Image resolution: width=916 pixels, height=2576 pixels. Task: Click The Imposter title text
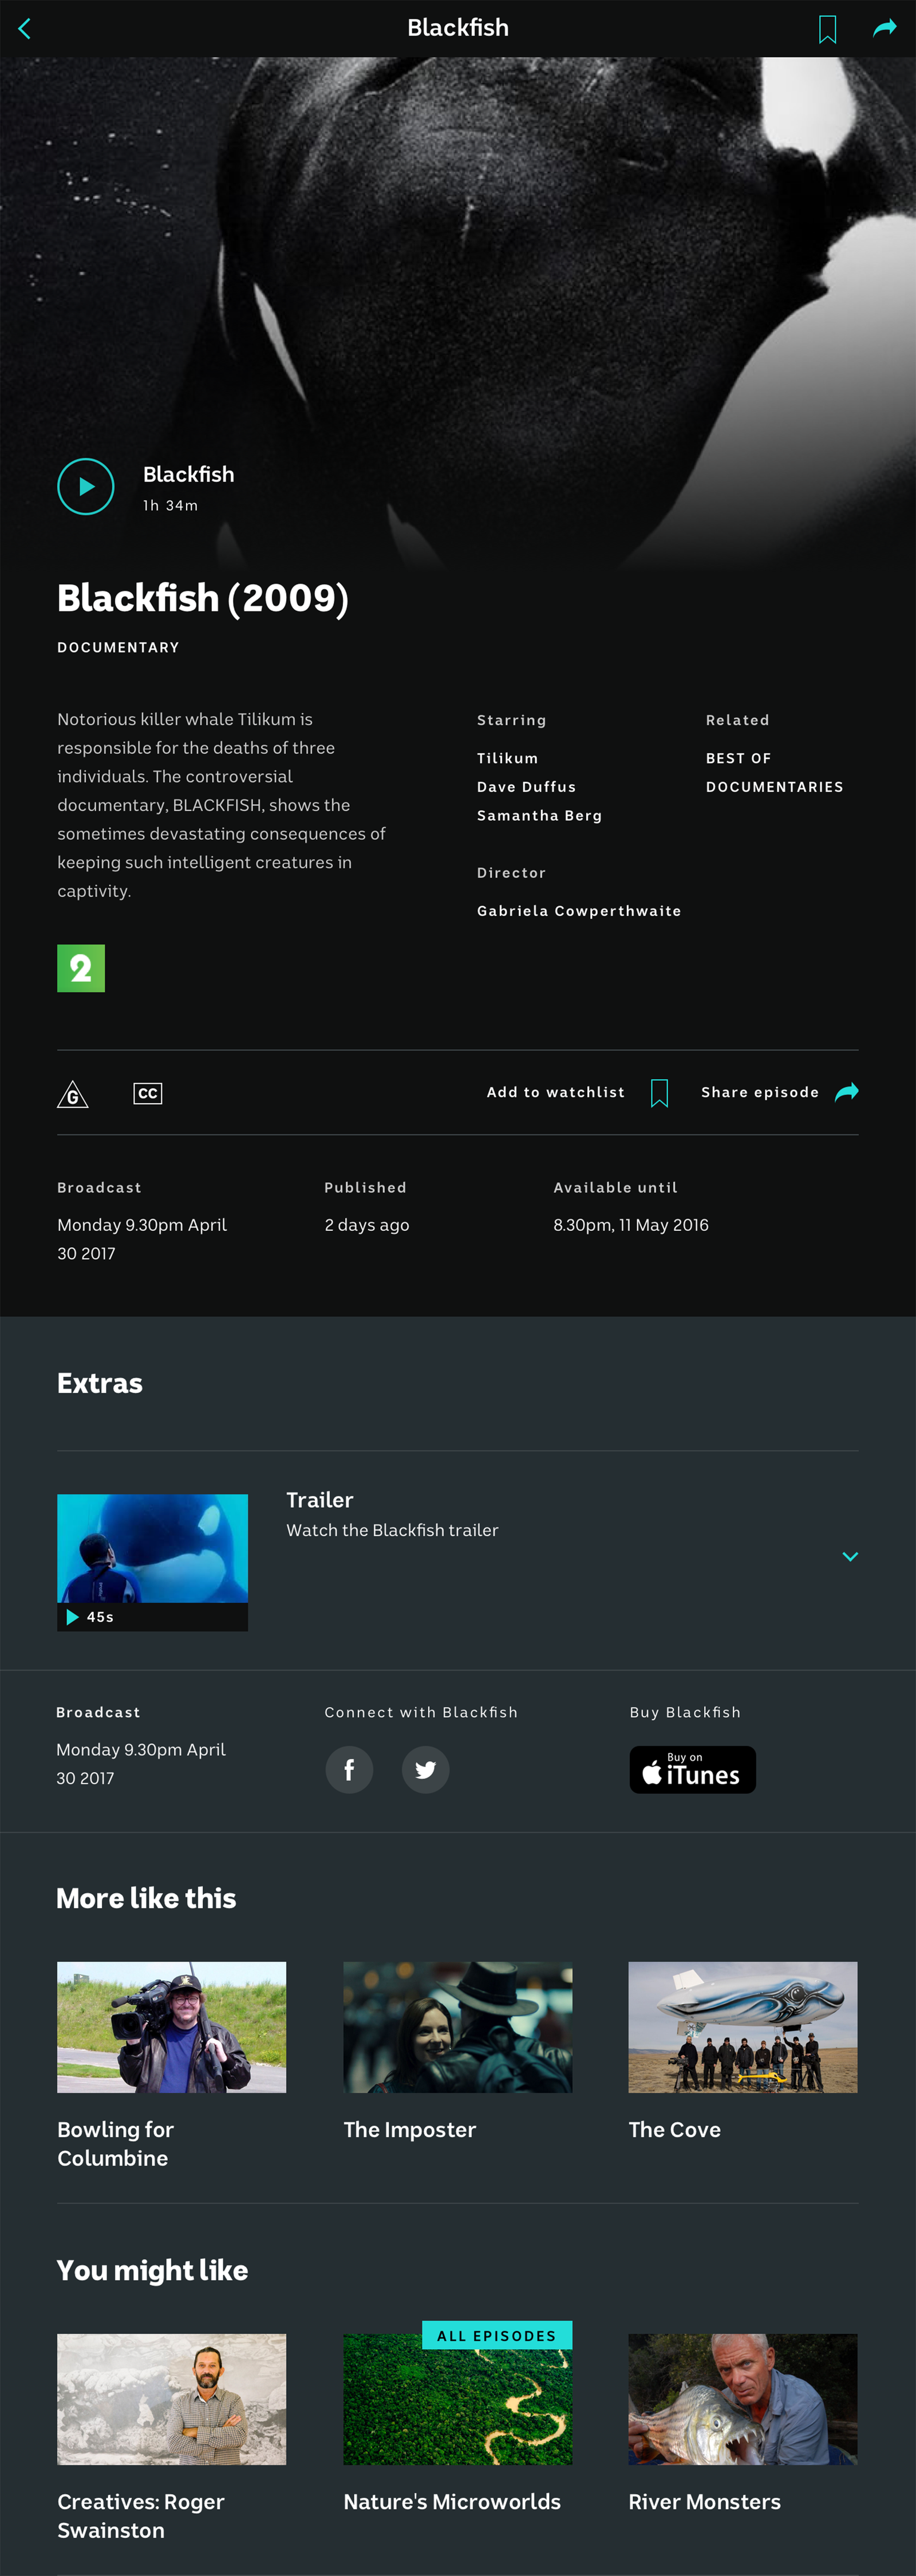tap(409, 2129)
